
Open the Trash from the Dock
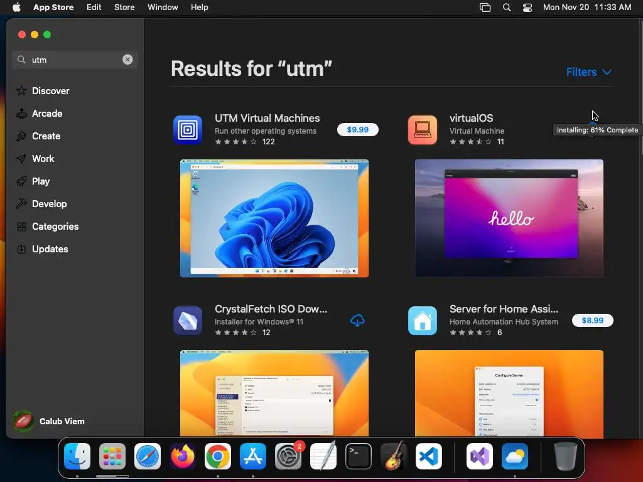click(566, 456)
